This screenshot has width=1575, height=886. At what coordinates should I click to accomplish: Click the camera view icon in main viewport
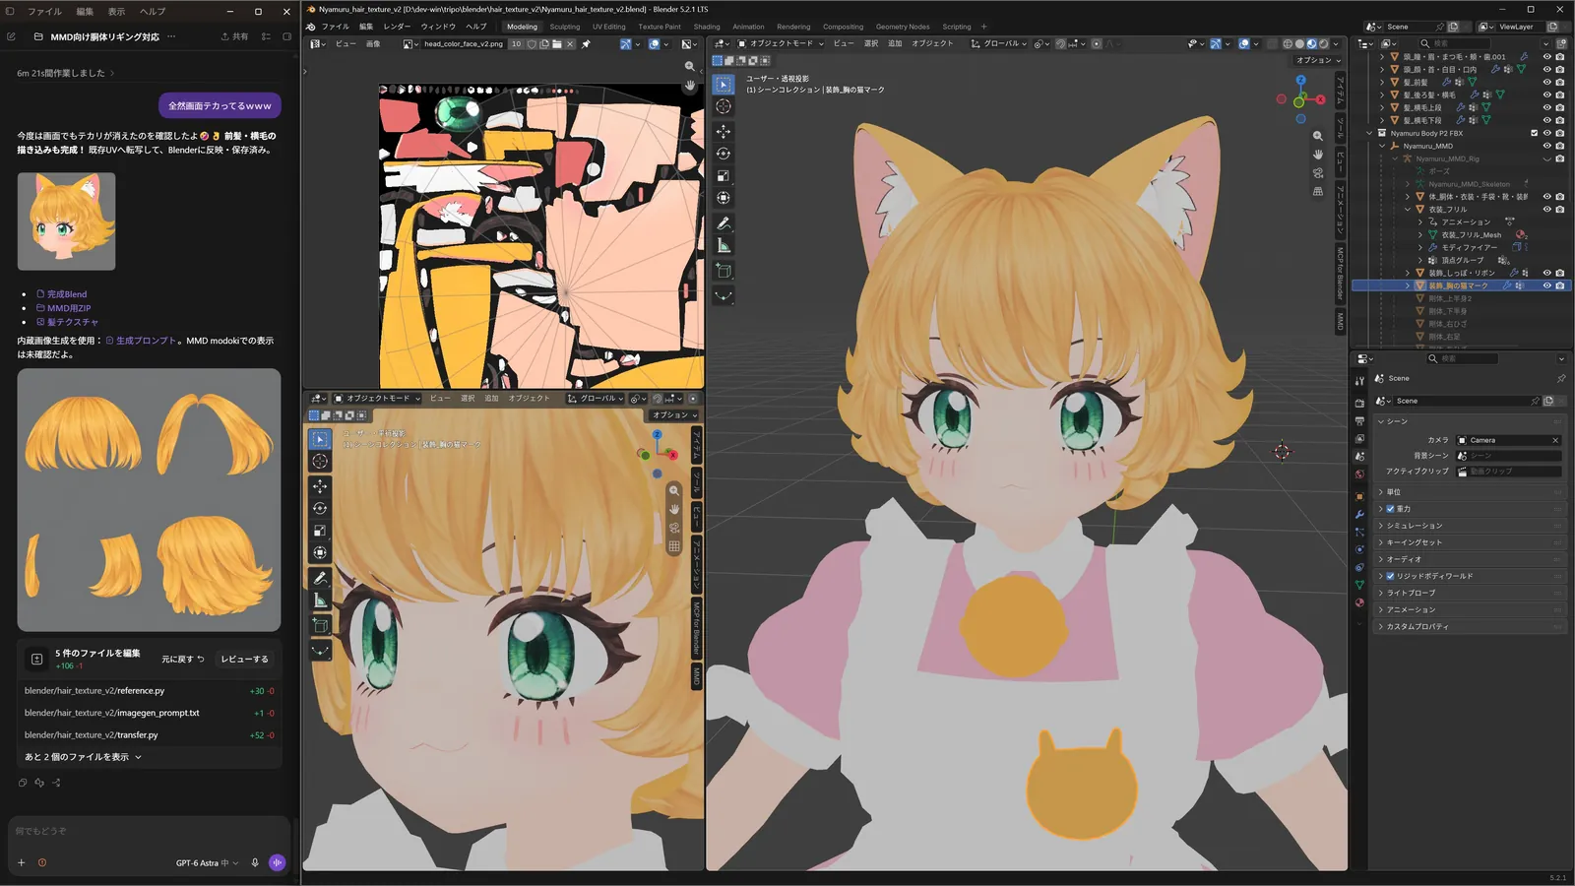(x=1318, y=173)
